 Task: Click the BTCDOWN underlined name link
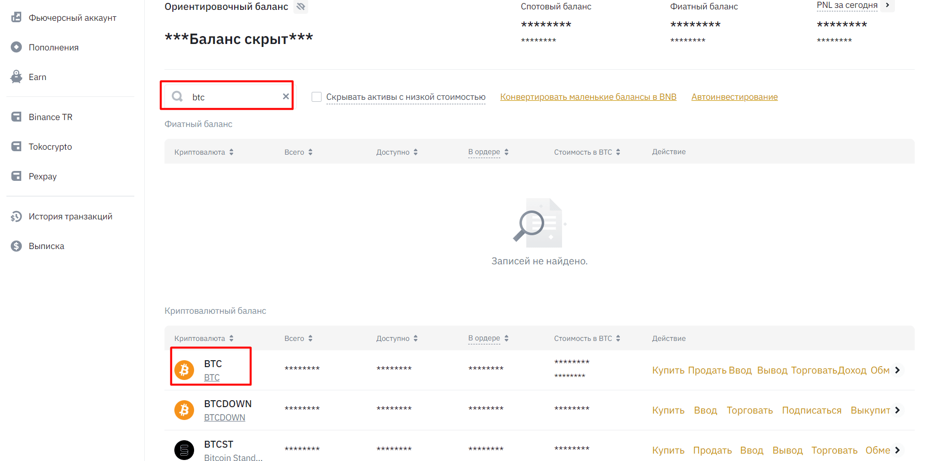(225, 417)
